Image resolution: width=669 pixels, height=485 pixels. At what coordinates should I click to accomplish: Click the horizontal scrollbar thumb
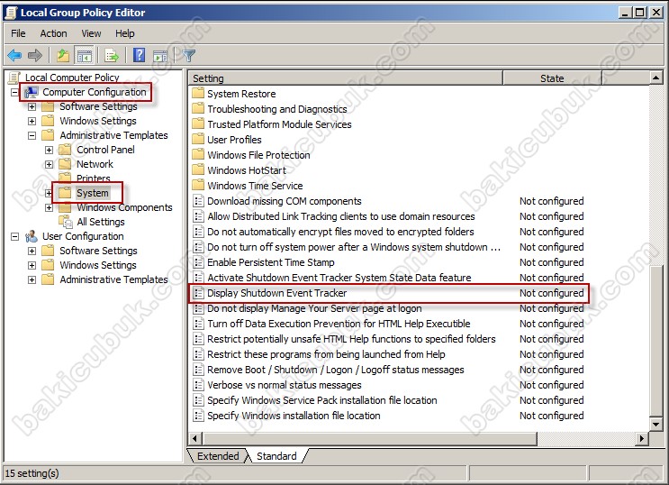(x=369, y=438)
